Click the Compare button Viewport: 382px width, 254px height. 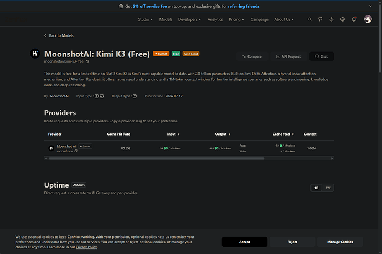[x=252, y=56]
